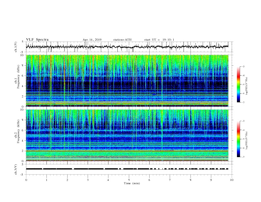This screenshot has height=202, width=261.
Task: Click time axis tick label '3'
Action: point(88,180)
